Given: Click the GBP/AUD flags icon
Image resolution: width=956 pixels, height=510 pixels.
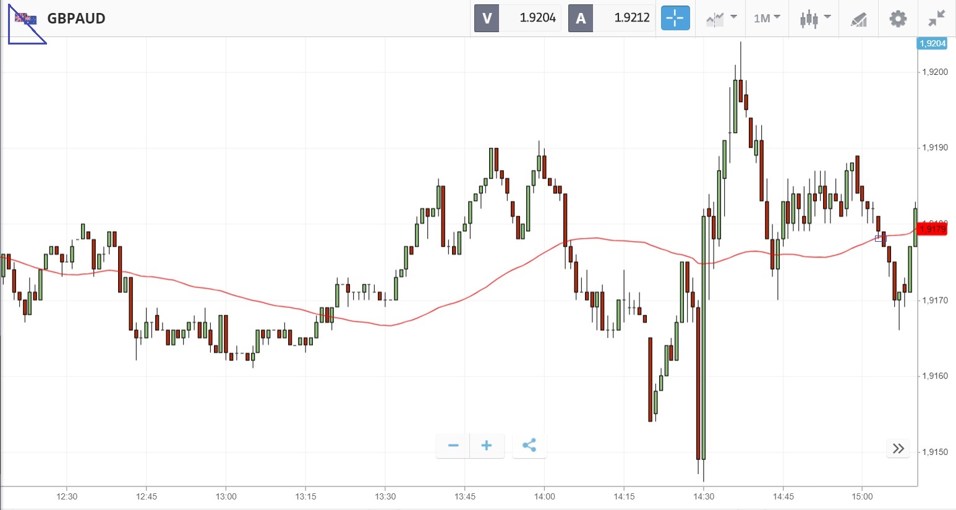Looking at the screenshot, I should [x=26, y=19].
